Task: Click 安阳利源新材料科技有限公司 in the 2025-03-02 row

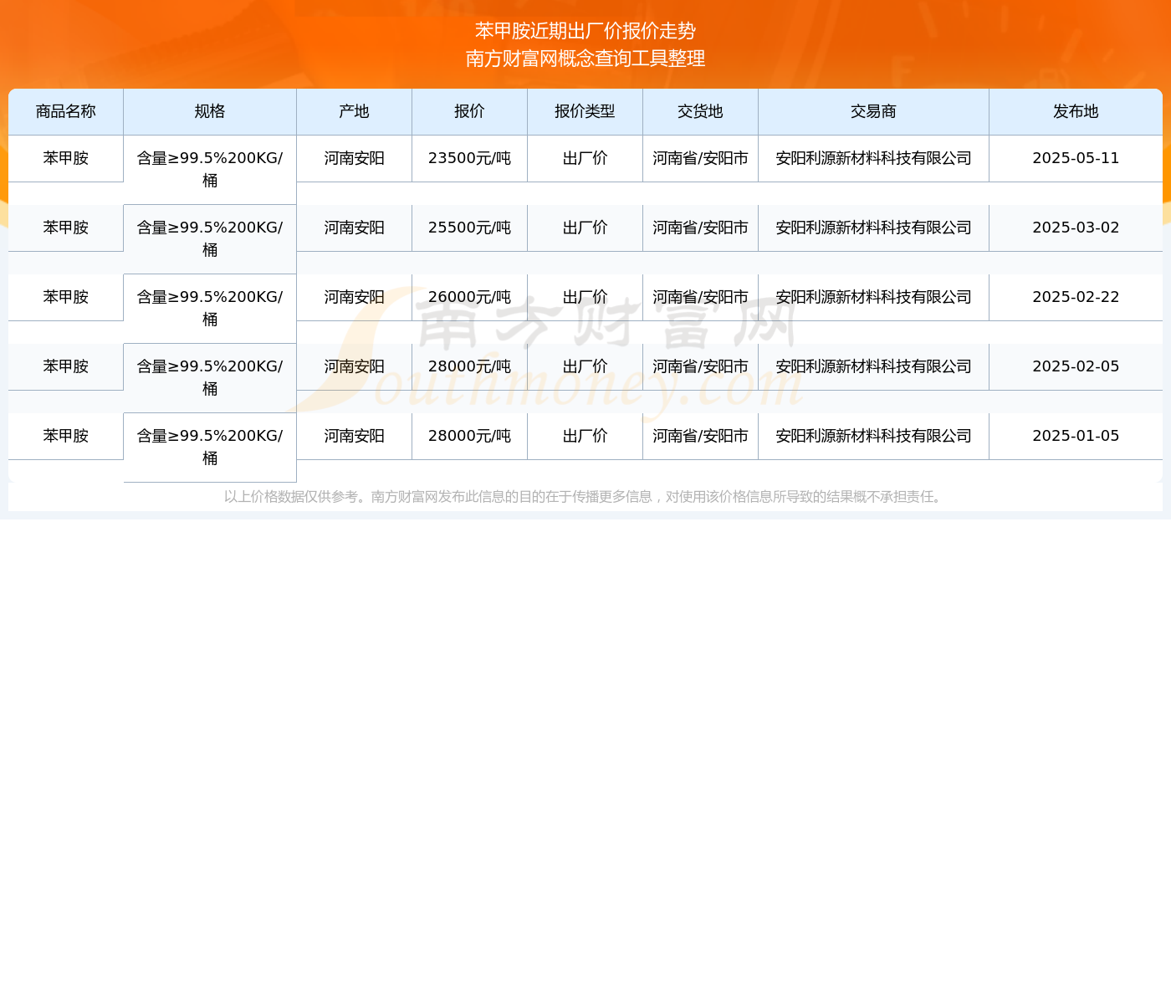Action: 873,228
